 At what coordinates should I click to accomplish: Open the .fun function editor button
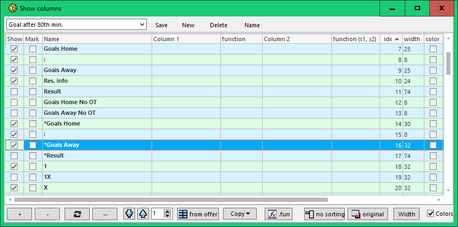[x=279, y=214]
